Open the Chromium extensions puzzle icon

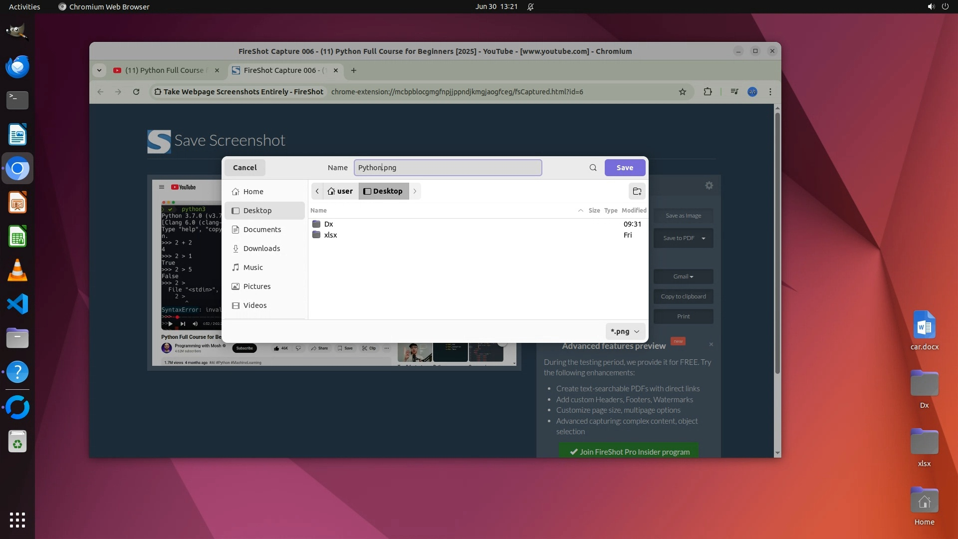[708, 92]
